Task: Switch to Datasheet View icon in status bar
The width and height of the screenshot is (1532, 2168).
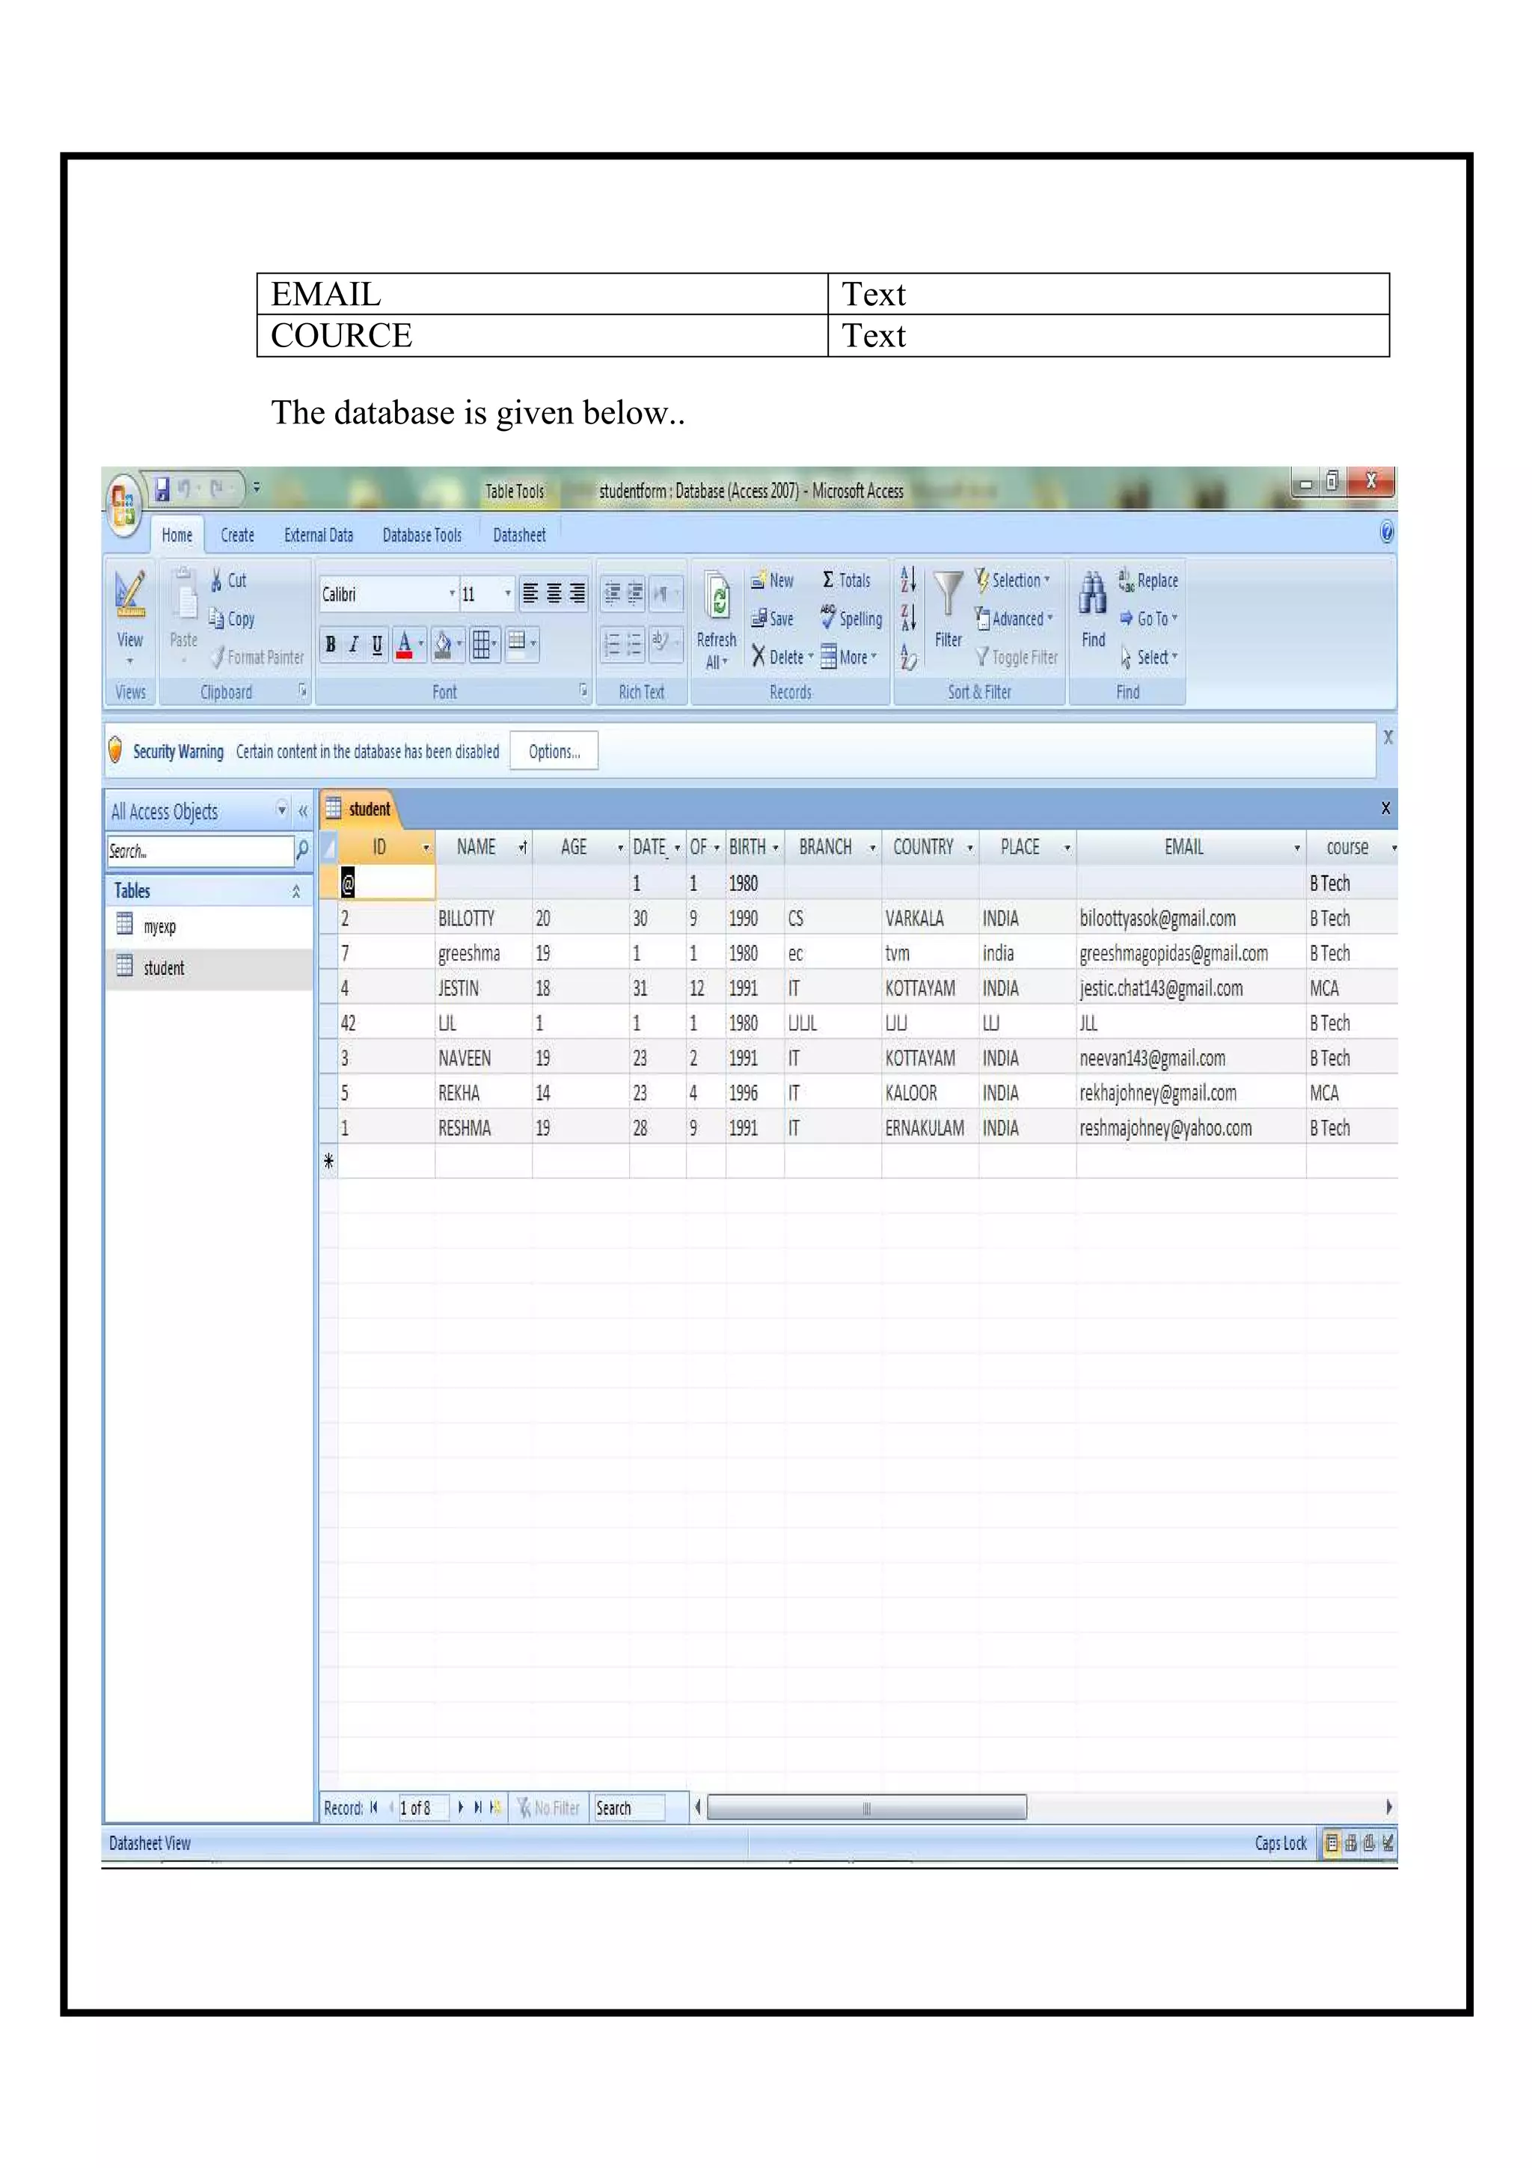Action: (1332, 1843)
